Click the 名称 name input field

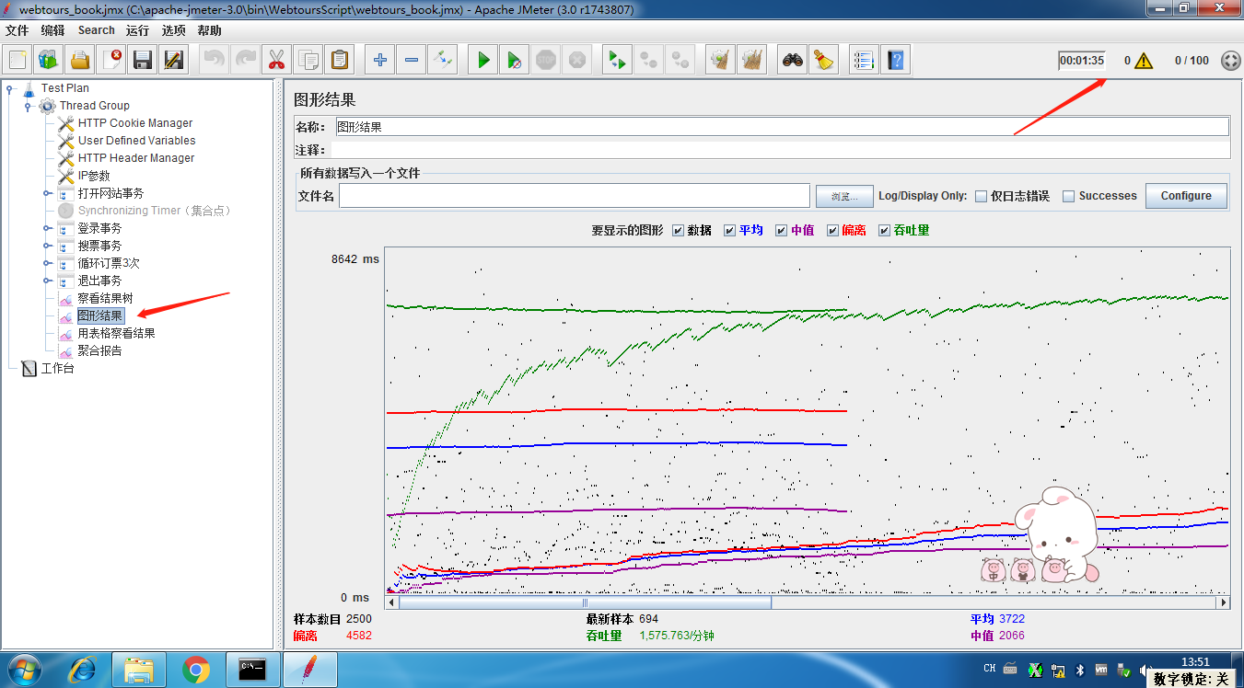[782, 127]
